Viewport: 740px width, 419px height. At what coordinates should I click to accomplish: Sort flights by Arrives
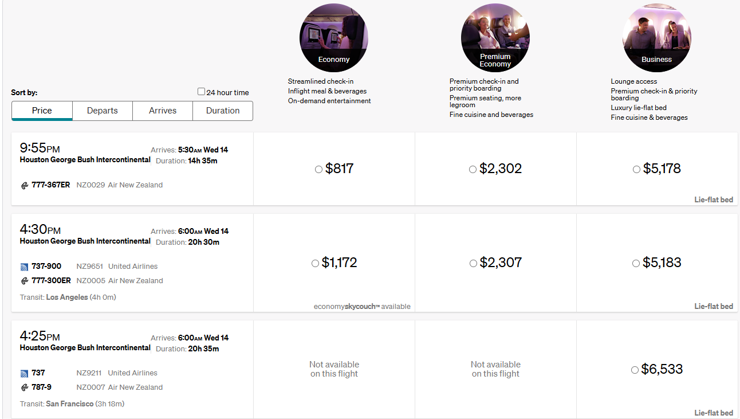click(163, 111)
